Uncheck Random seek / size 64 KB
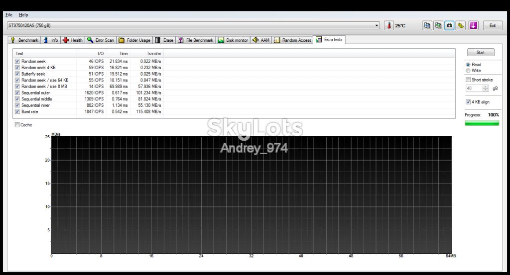 coord(17,80)
